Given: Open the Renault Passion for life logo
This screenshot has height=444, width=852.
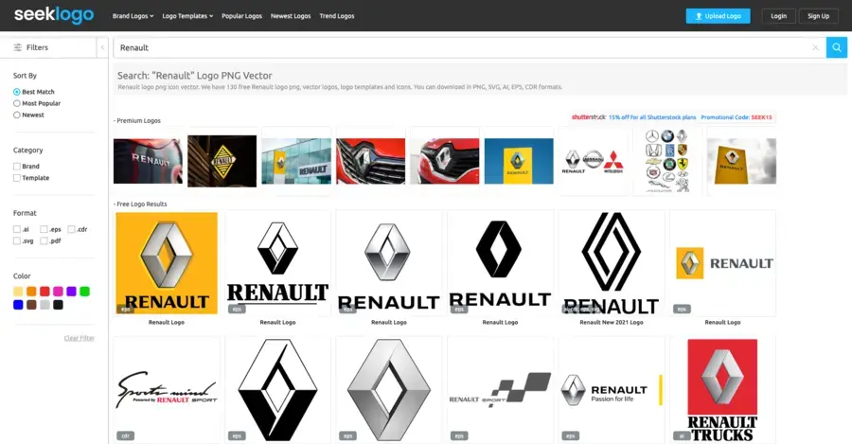Looking at the screenshot, I should click(x=612, y=390).
